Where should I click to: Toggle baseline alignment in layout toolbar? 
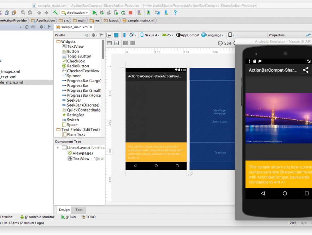[117, 43]
